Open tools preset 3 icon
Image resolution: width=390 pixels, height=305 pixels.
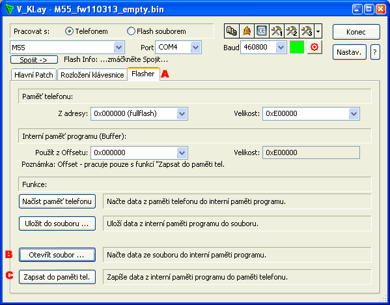pos(307,31)
